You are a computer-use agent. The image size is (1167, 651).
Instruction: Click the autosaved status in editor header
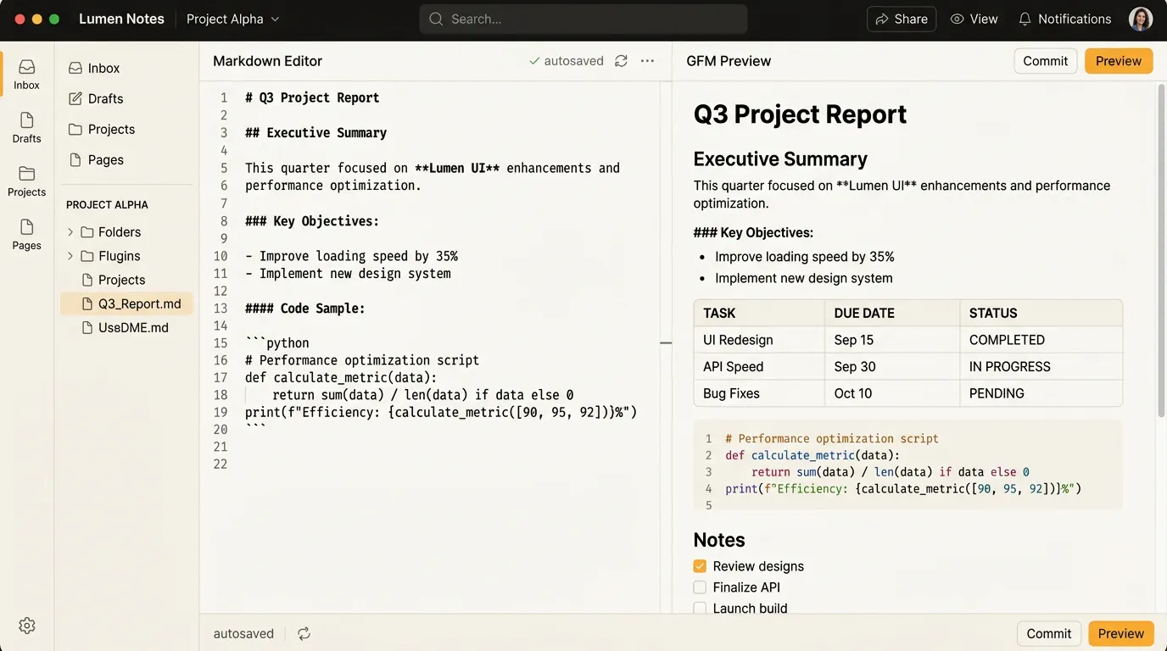coord(566,61)
